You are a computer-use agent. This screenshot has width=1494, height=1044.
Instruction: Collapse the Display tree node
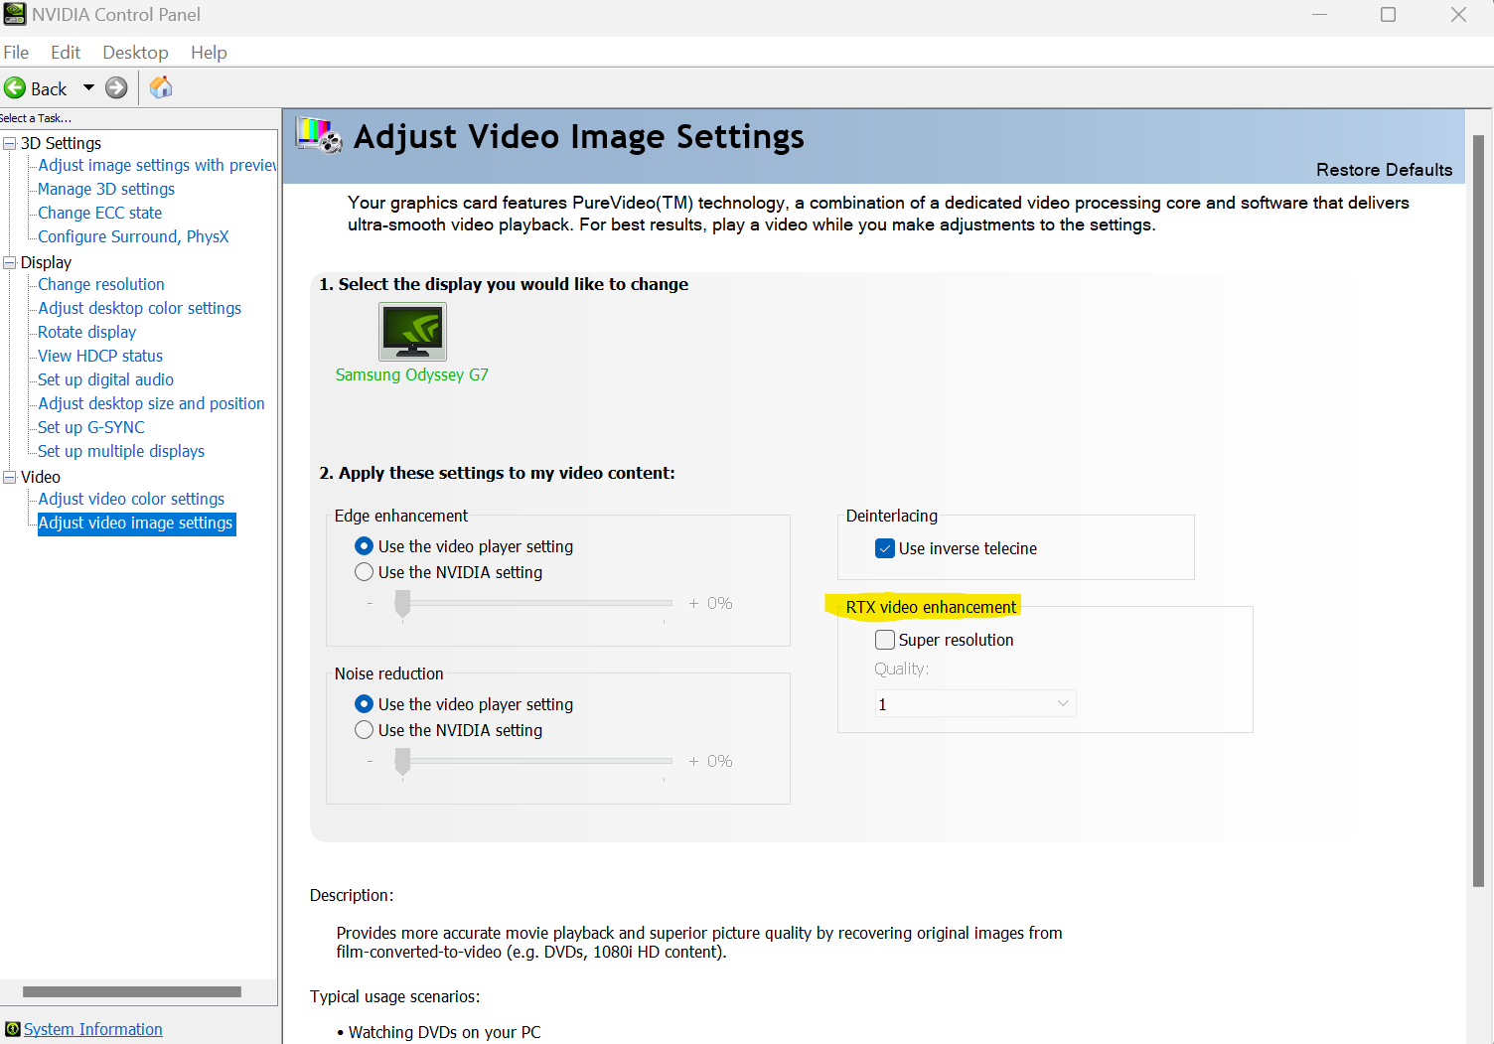point(10,262)
